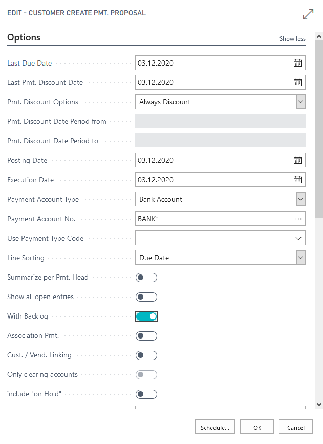Expand Use Payment Type Code list

coord(298,239)
